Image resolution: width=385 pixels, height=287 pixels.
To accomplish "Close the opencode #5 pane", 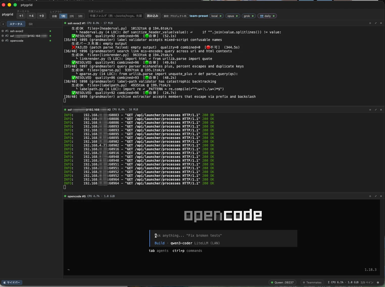I will coord(381,196).
